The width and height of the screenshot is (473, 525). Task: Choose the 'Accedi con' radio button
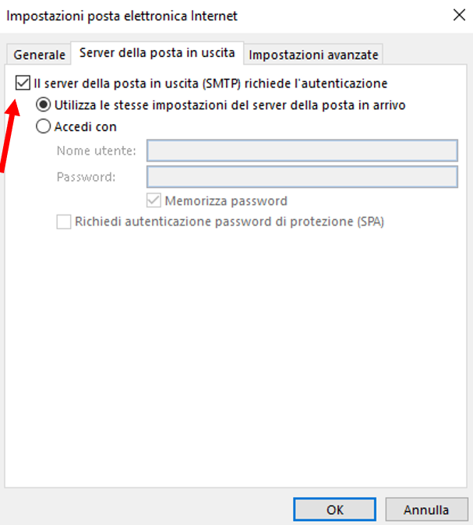click(44, 126)
